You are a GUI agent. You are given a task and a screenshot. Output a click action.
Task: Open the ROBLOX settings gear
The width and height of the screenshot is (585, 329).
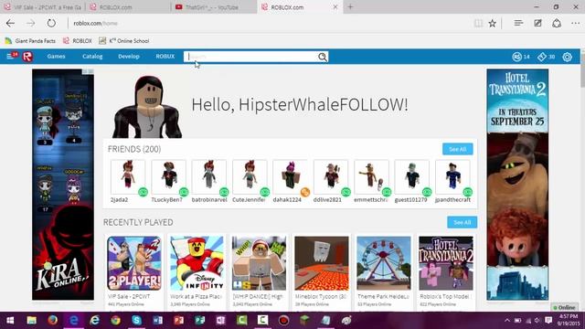coord(567,57)
